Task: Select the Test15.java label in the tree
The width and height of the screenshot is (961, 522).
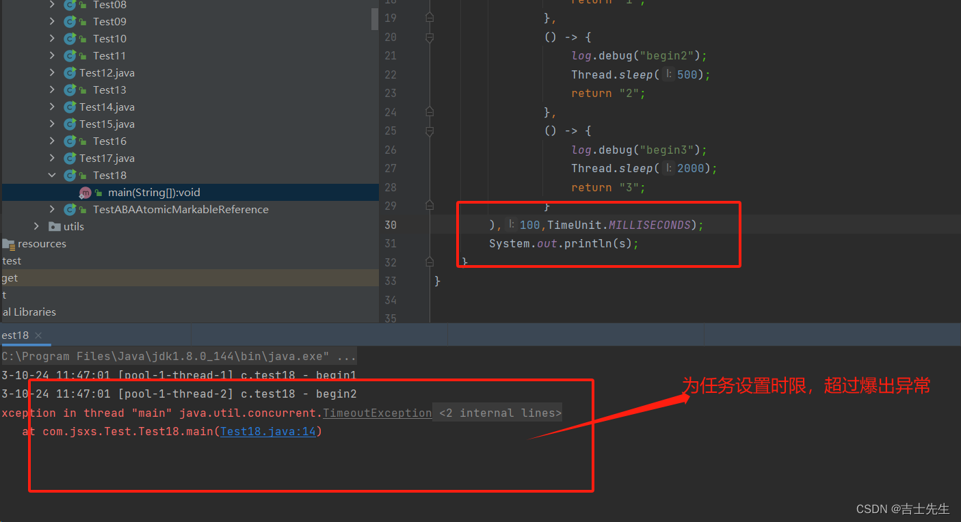Action: coord(107,124)
